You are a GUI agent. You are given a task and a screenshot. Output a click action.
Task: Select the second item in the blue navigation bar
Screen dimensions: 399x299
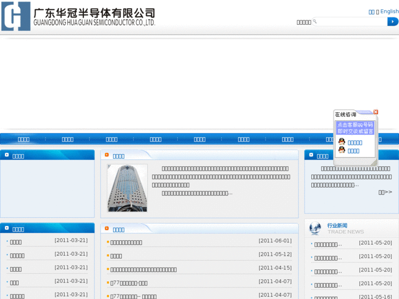click(68, 139)
